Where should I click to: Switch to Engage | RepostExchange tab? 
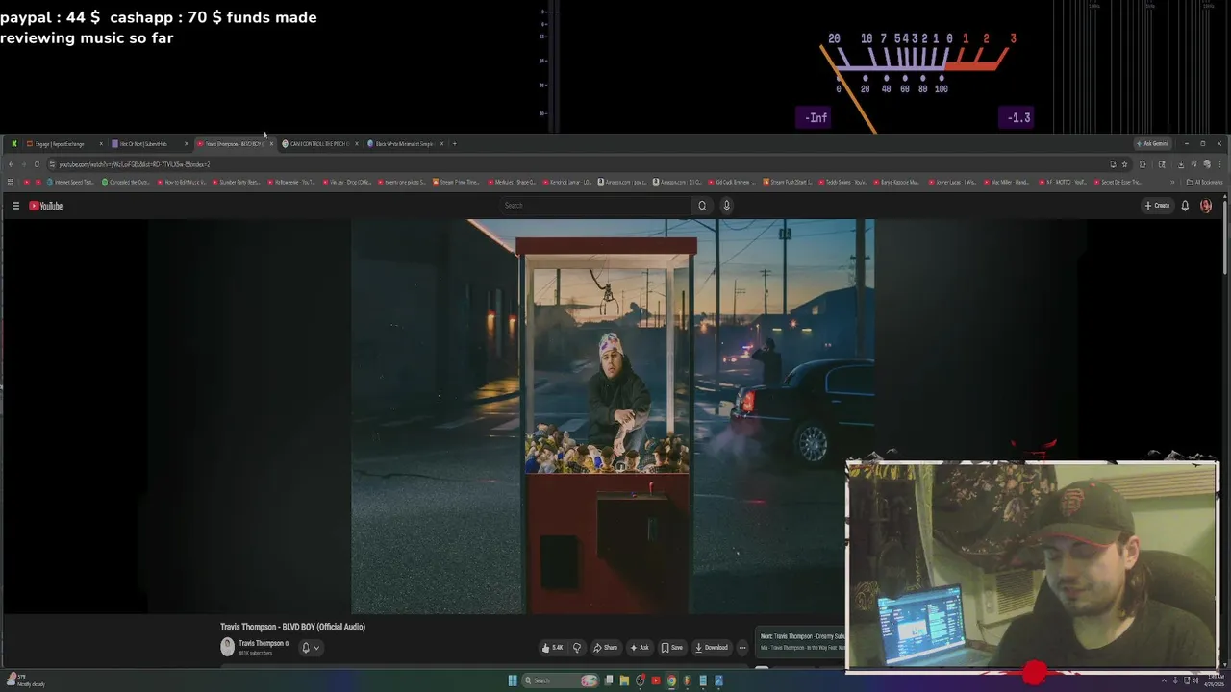tap(63, 144)
